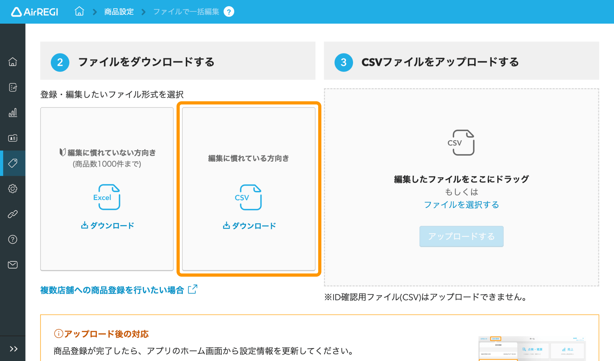Open settings via the gear icon

pos(13,188)
